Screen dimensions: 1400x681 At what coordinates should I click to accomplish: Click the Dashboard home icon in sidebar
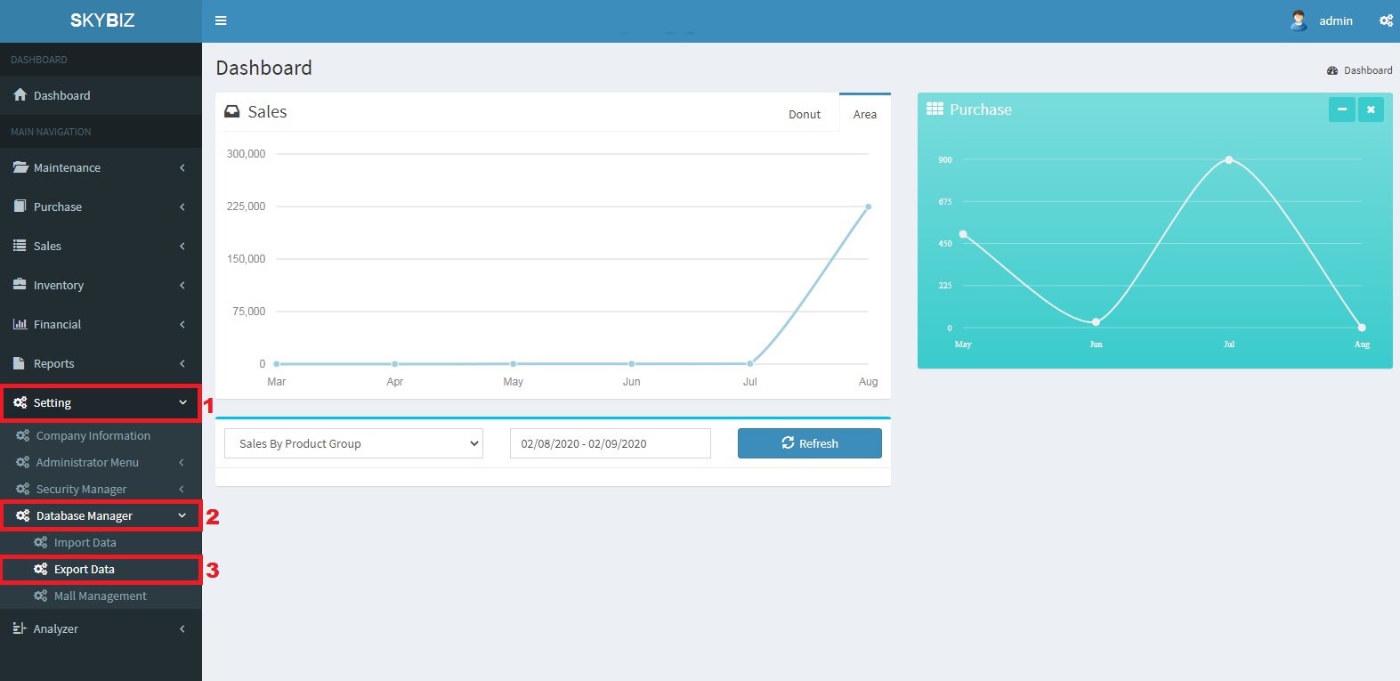(20, 95)
